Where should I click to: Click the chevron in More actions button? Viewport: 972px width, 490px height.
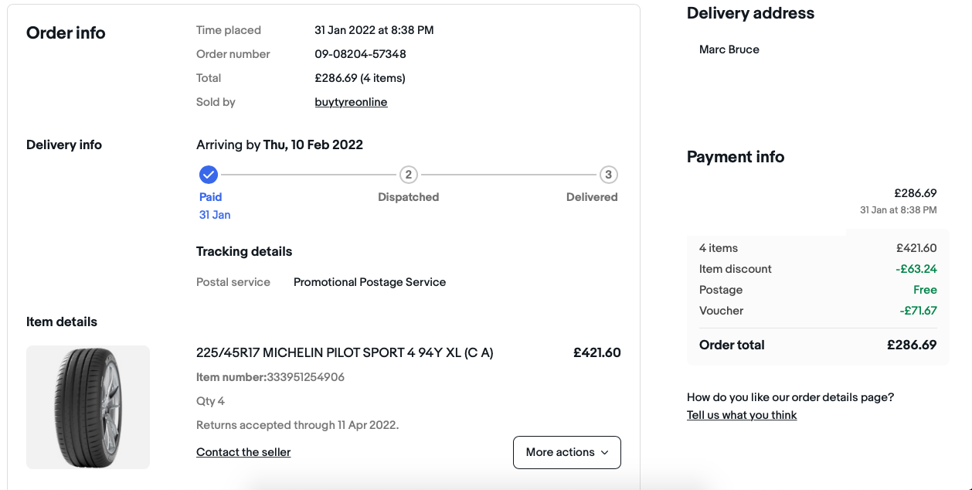coord(604,452)
